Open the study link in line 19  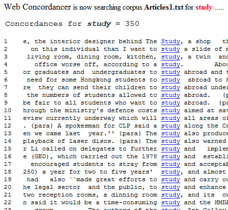(x=171, y=180)
